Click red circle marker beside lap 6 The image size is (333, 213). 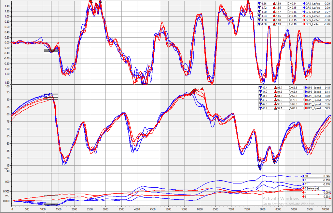pos(304,197)
